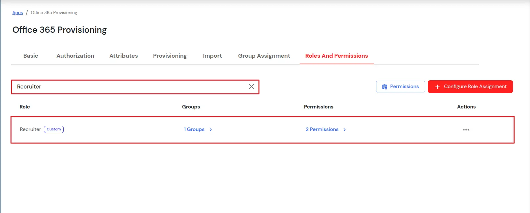Click the Groups column header
Image resolution: width=530 pixels, height=213 pixels.
[191, 107]
